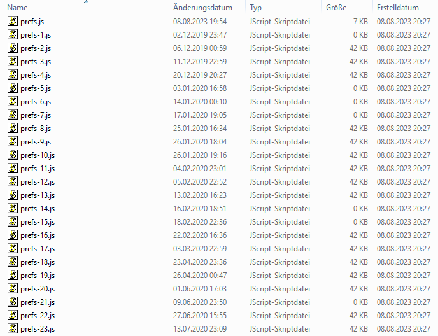438x336 pixels.
Task: Click the script icon of prefs-18.js
Action: 13,262
